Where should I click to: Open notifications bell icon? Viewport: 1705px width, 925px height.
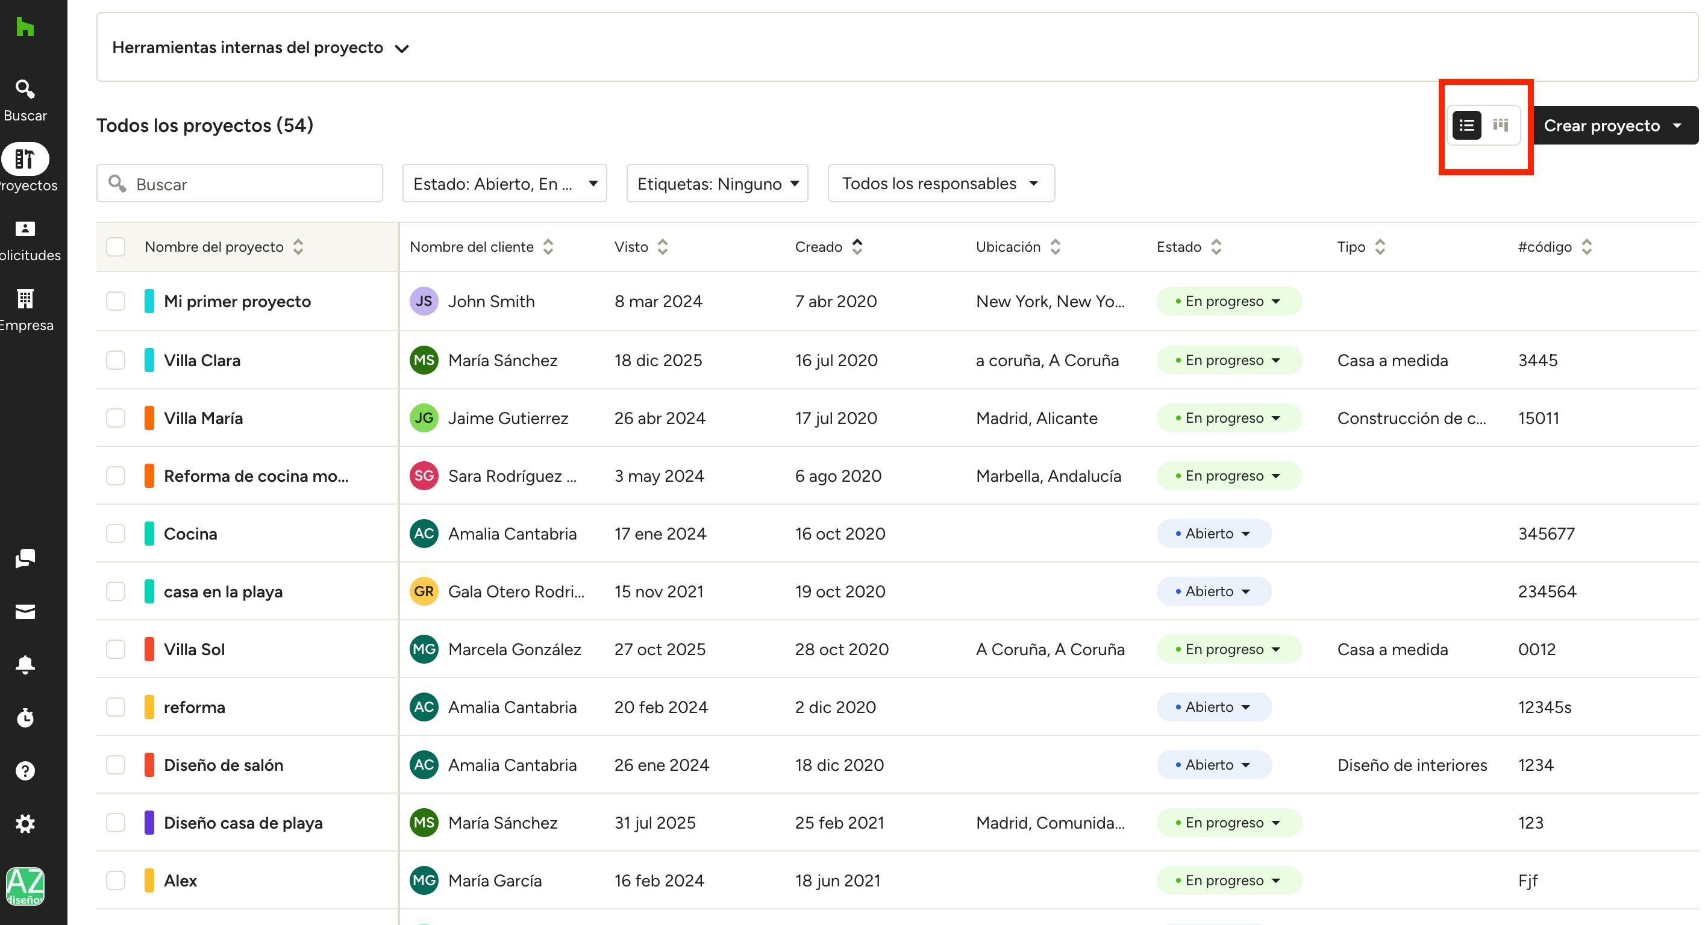pos(25,664)
